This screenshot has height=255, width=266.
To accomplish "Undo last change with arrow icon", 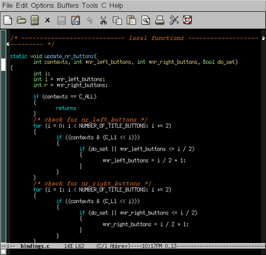I will [89, 21].
